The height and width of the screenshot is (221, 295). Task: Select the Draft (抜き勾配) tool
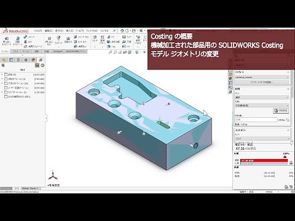click(x=114, y=42)
